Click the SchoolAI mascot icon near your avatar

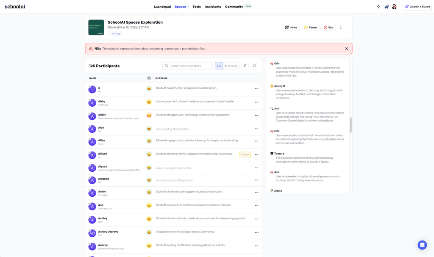(386, 6)
